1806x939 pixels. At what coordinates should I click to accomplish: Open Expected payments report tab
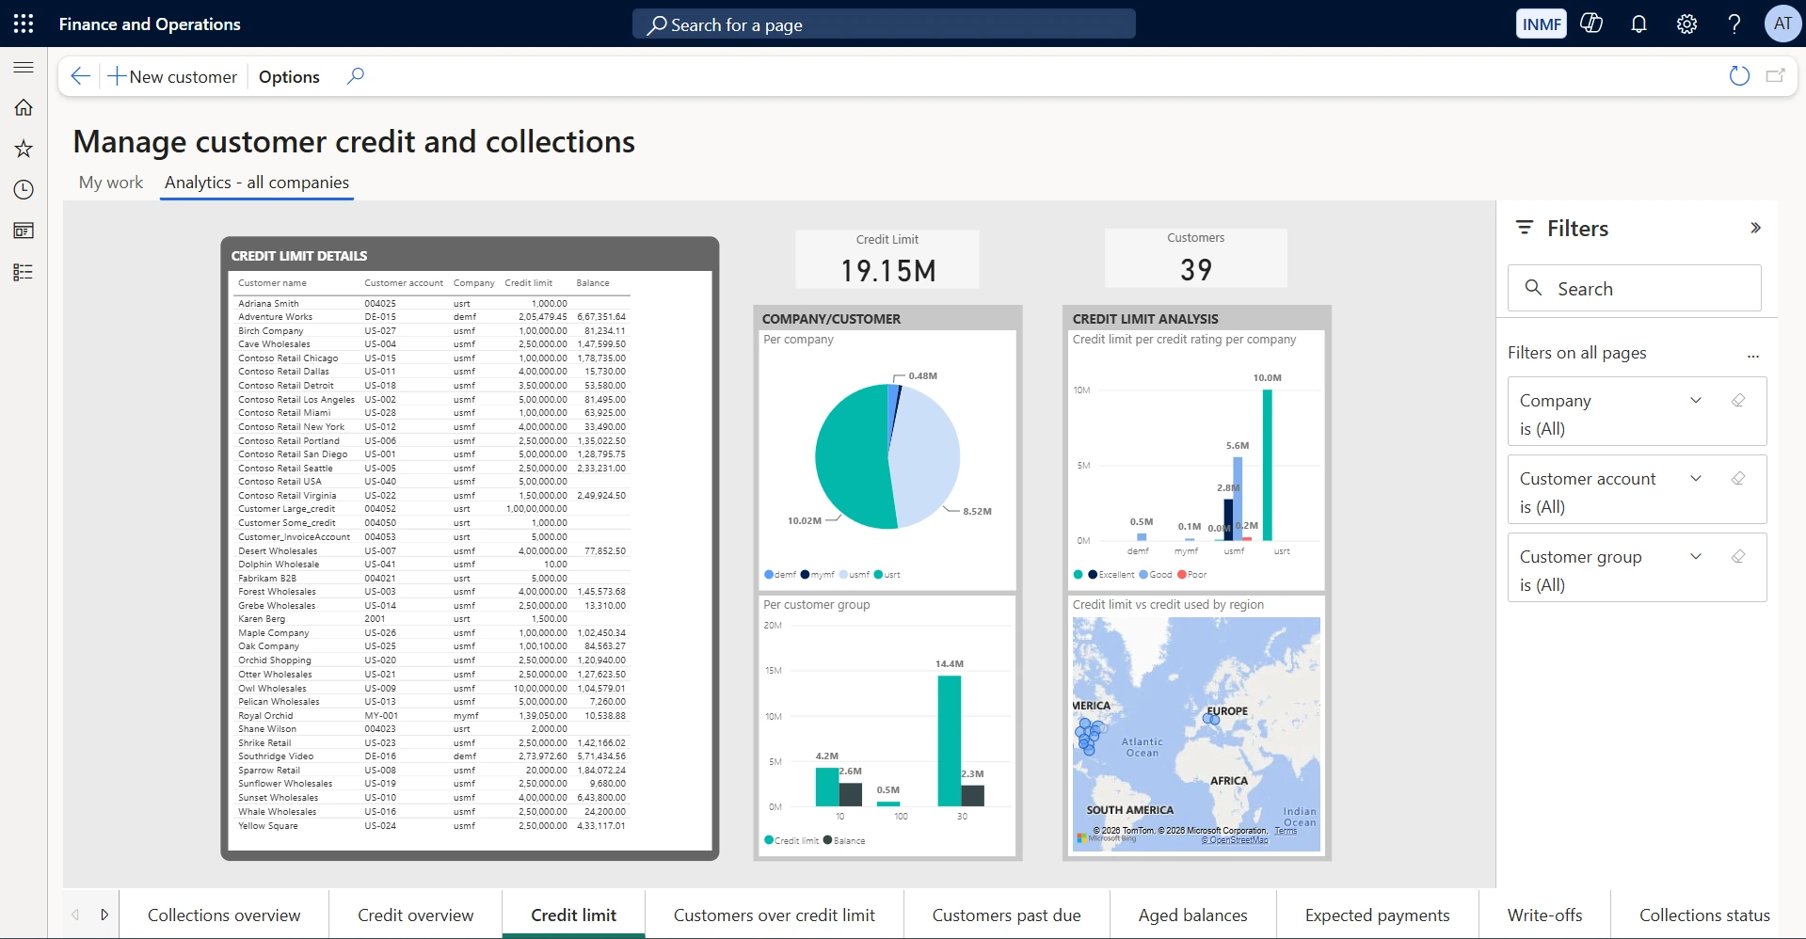(1377, 915)
